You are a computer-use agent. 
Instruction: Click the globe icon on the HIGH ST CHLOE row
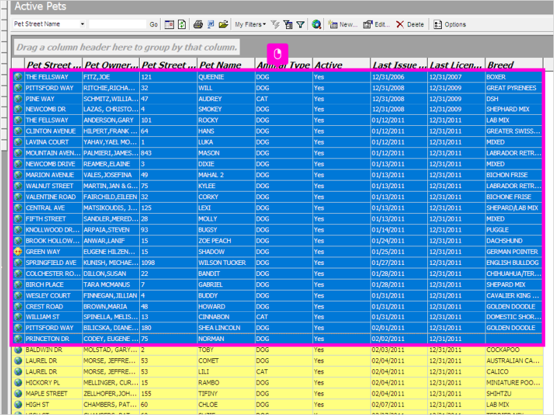pos(18,405)
